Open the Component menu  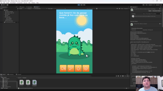coord(20,3)
